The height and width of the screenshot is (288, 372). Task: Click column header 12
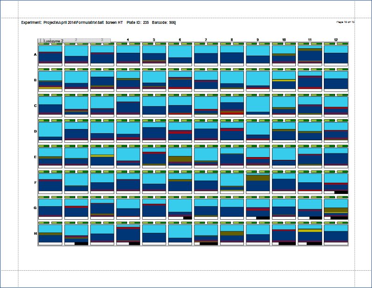(x=336, y=40)
